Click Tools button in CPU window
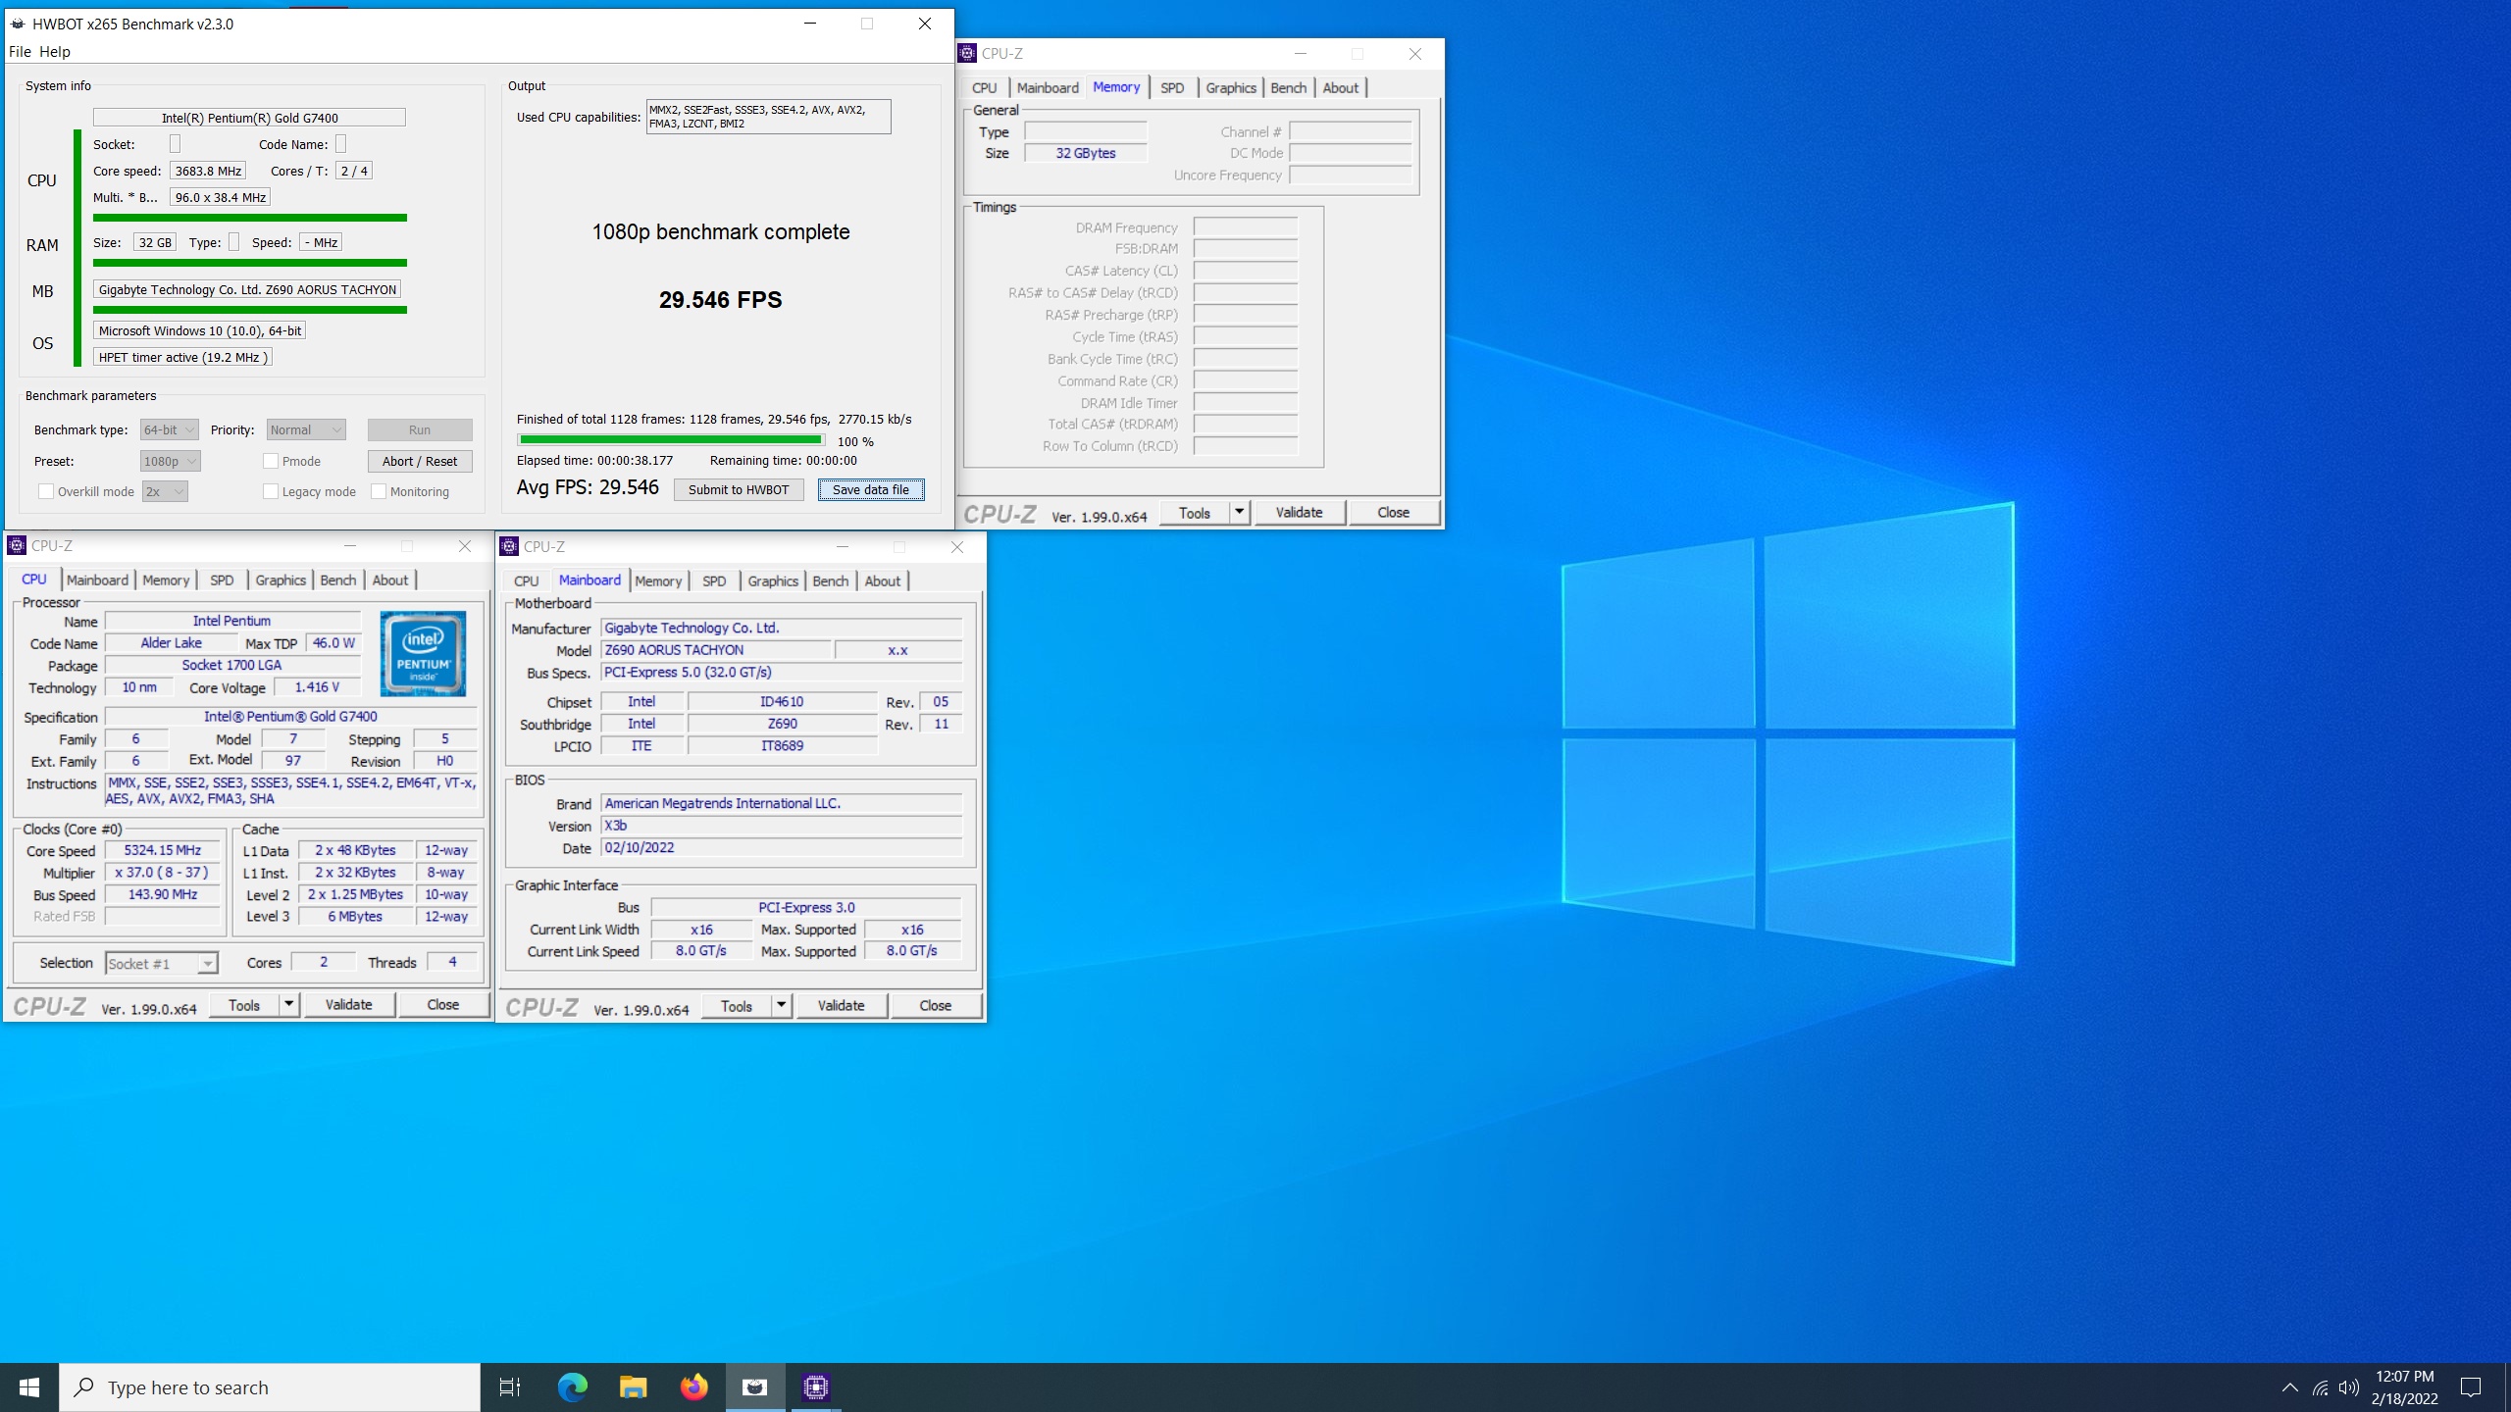Viewport: 2511px width, 1412px height. pyautogui.click(x=244, y=1004)
